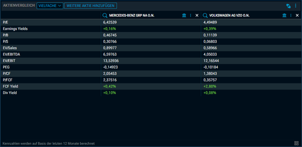This screenshot has height=147, width=302.
Task: Click Mercedes P/CF value 2,05453
Action: pyautogui.click(x=110, y=73)
